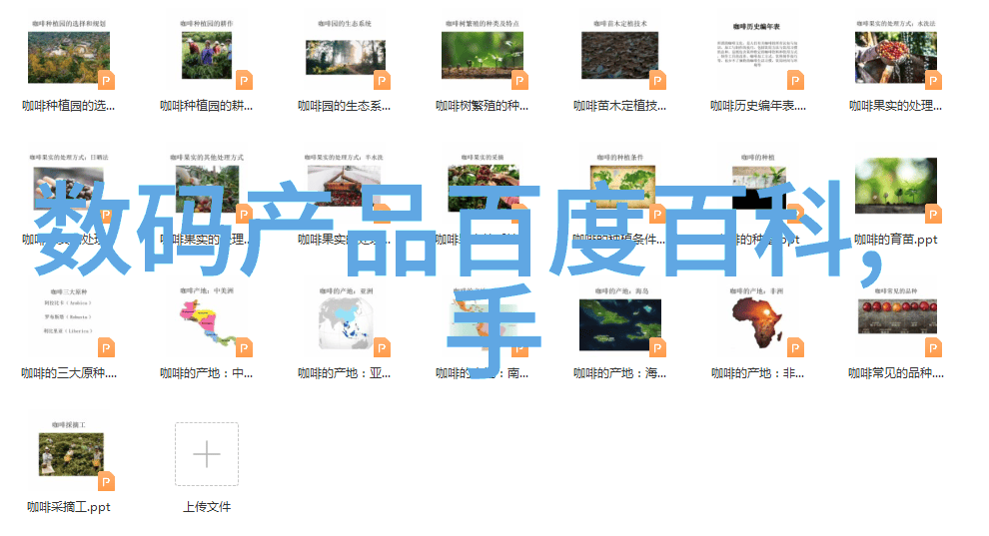Select the file name 咖啡的产地：非...
The image size is (989, 536).
click(757, 373)
